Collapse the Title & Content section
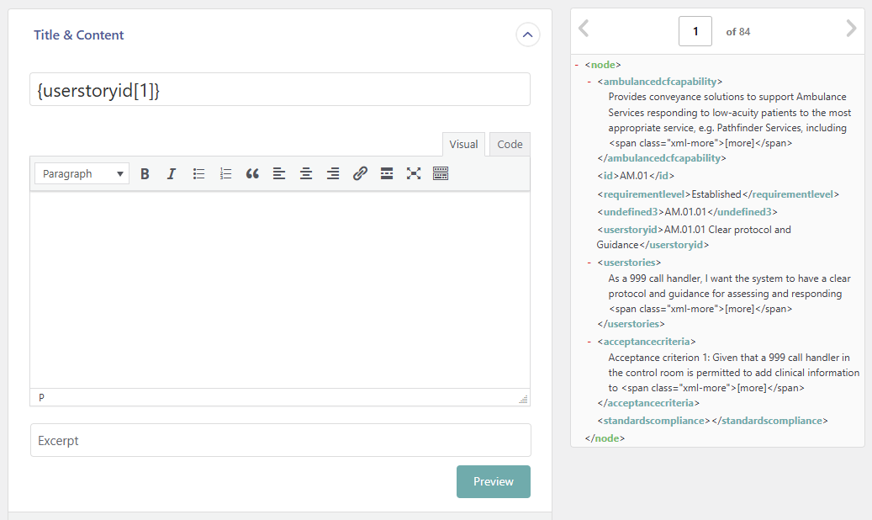 527,34
